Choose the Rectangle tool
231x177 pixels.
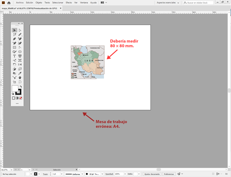(15, 47)
